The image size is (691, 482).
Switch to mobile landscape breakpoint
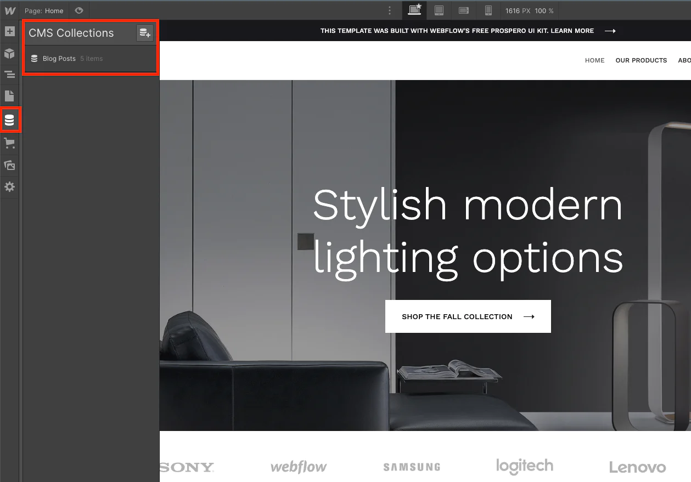pos(464,10)
